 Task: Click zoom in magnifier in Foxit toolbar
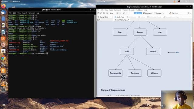click(117, 13)
